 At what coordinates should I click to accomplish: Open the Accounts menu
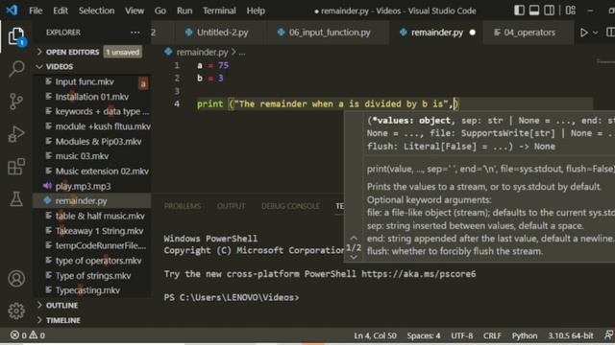(16, 279)
